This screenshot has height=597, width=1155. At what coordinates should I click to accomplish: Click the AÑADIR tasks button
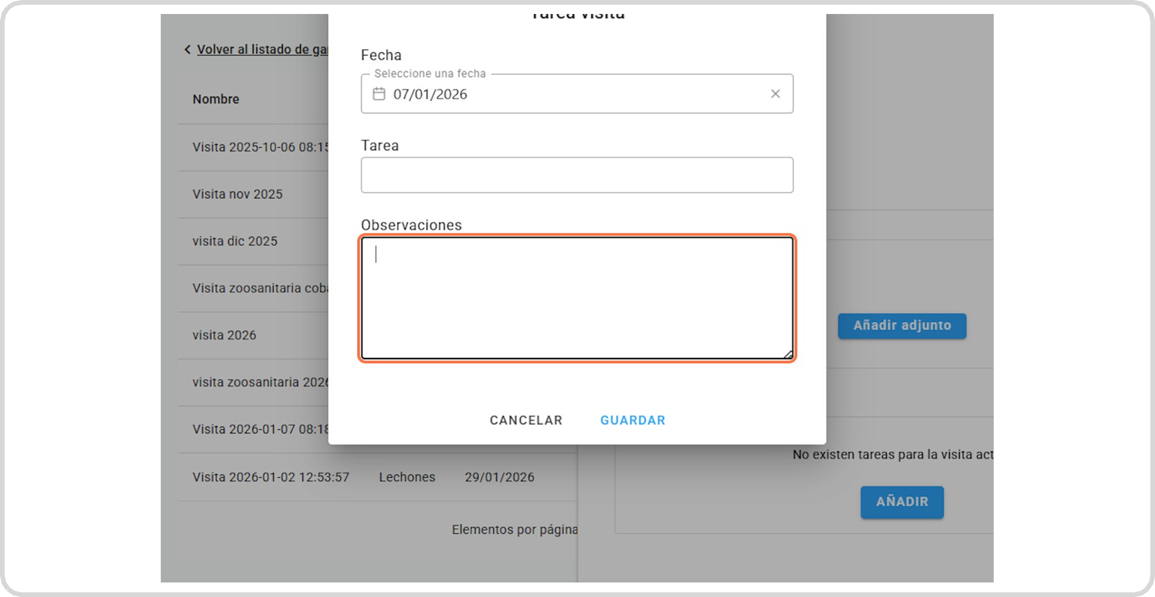[901, 502]
